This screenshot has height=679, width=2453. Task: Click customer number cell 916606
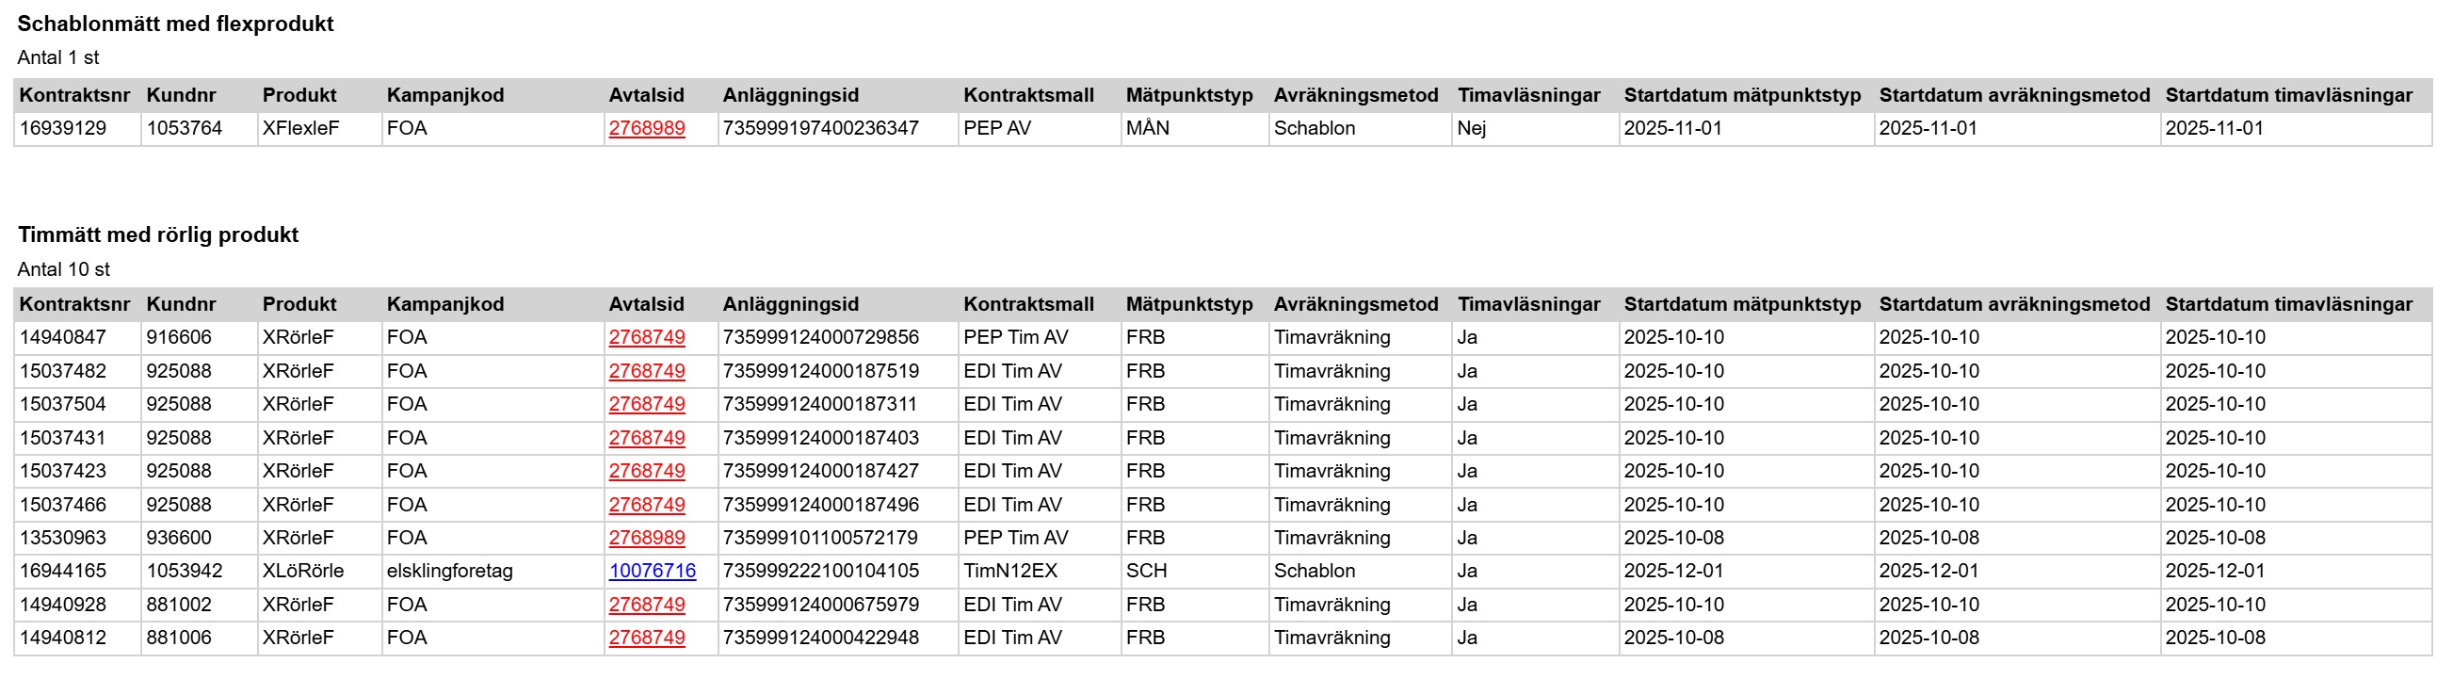(179, 338)
